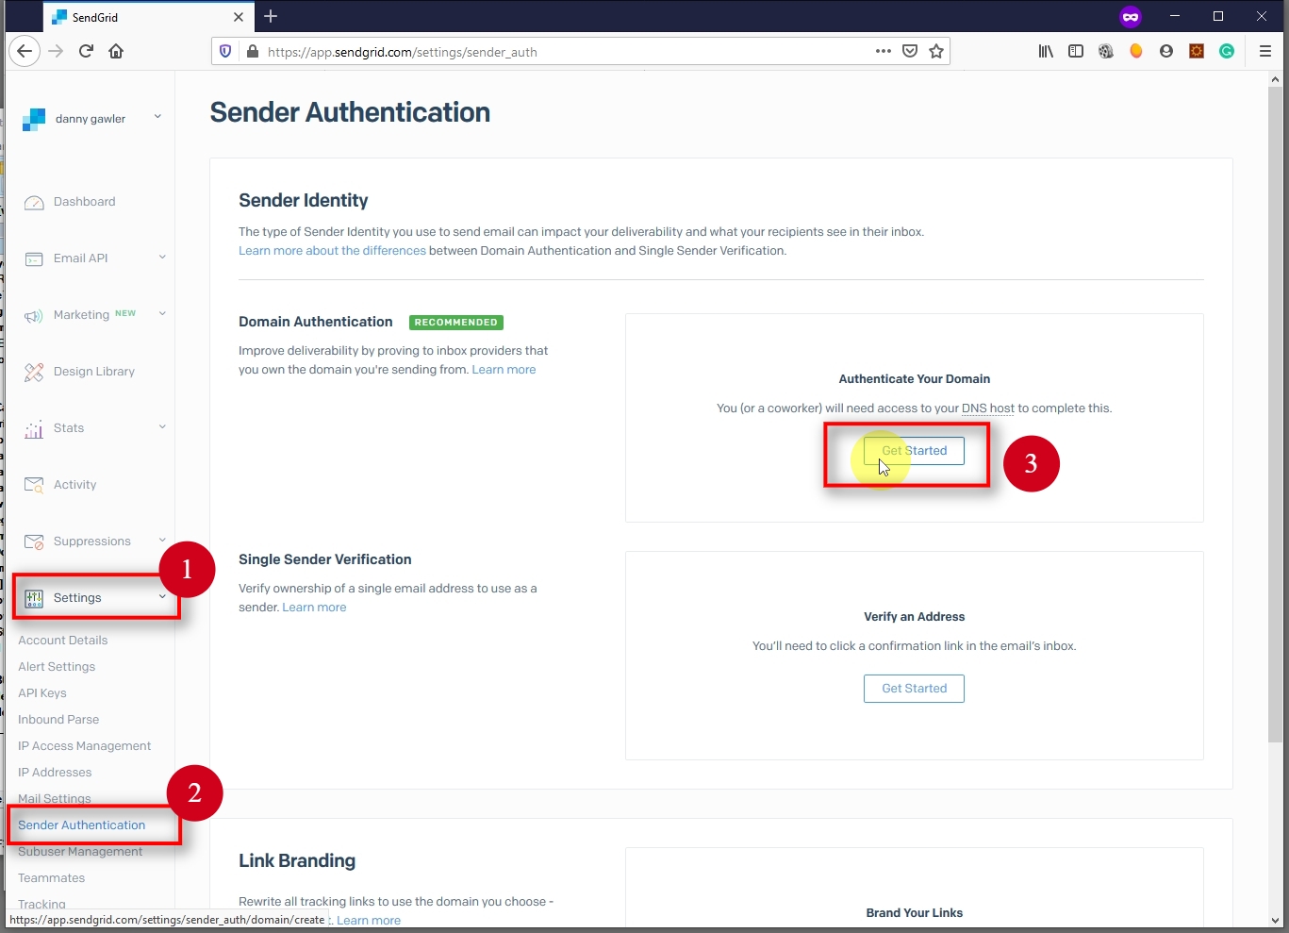The image size is (1289, 933).
Task: Bookmark the page with the star icon
Action: click(x=935, y=51)
